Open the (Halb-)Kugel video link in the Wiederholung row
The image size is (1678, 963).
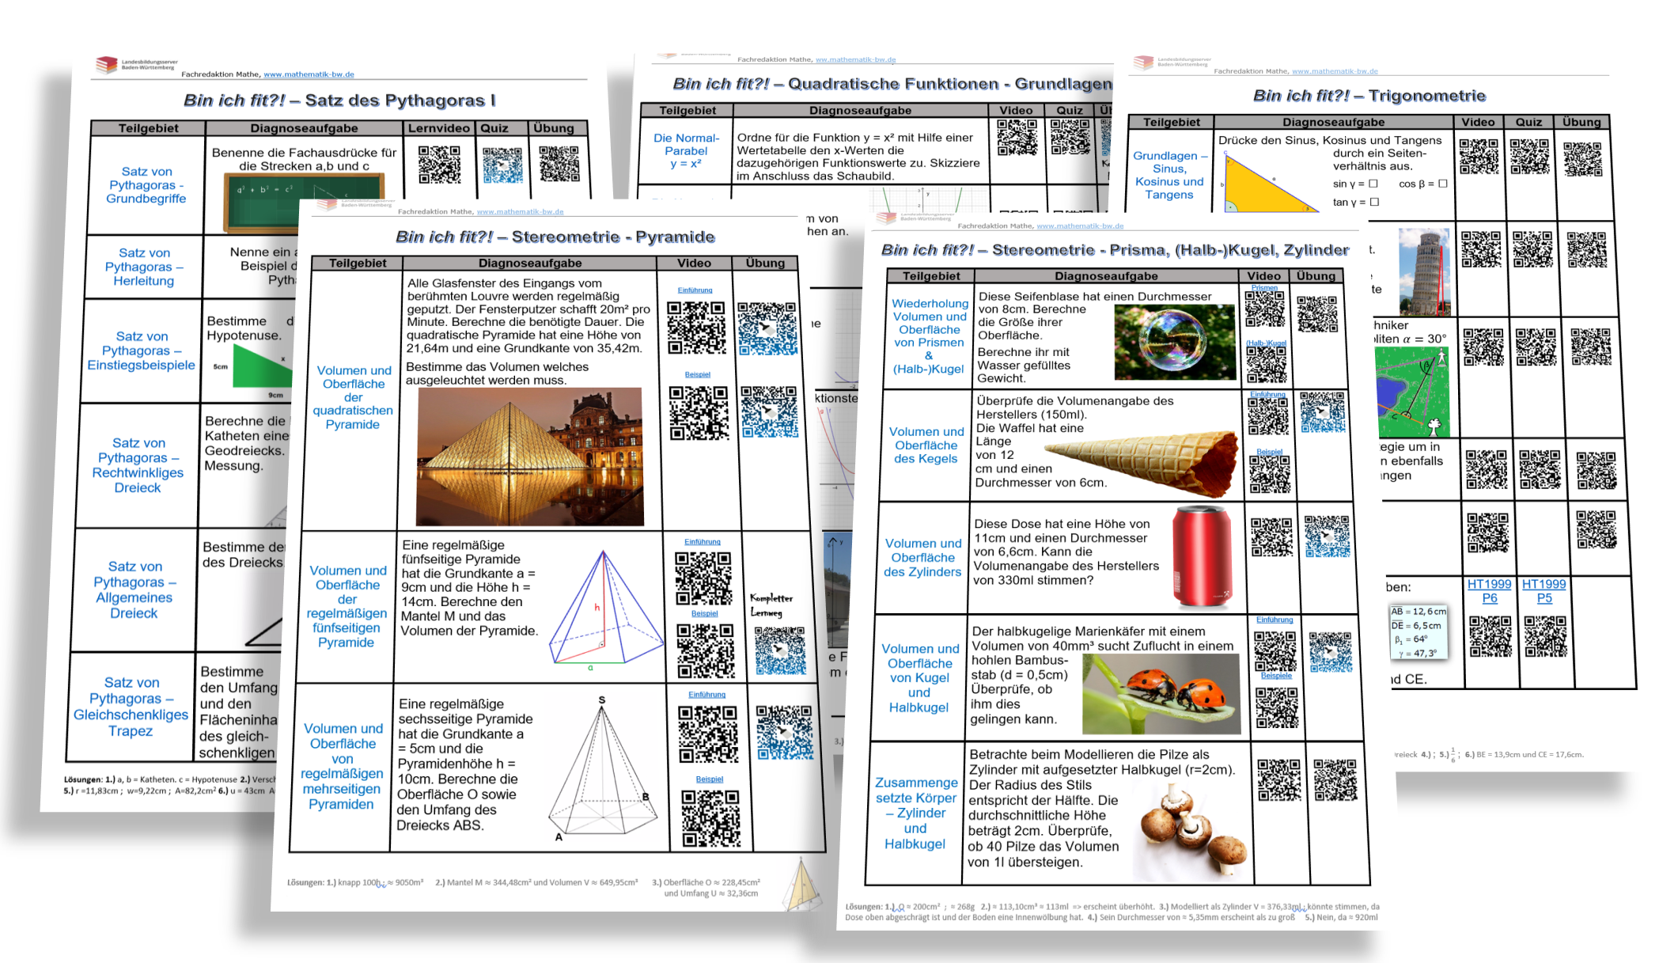coord(1266,343)
